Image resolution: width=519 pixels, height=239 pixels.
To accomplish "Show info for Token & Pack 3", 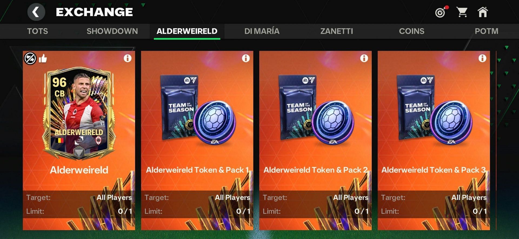I will 482,58.
